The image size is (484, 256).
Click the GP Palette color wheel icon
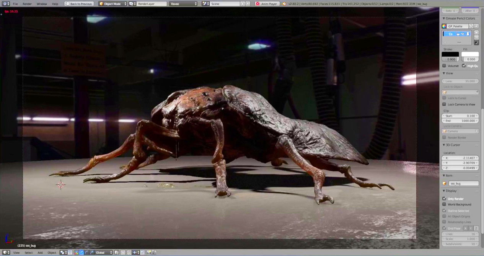click(444, 26)
